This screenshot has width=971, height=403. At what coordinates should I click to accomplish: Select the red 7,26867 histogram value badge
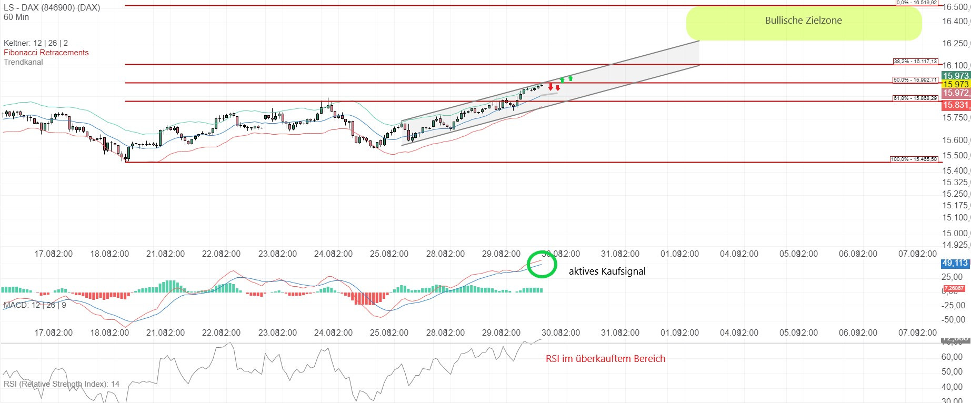click(954, 288)
